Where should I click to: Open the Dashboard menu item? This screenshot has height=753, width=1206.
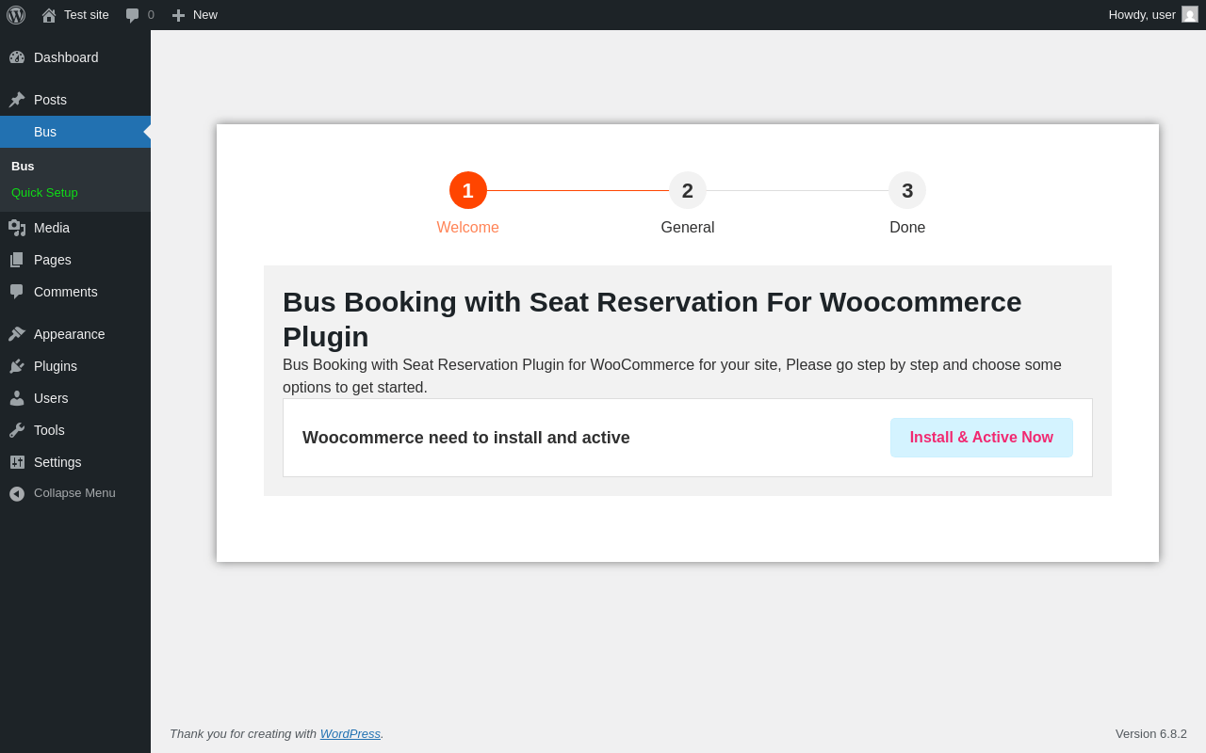[x=75, y=57]
